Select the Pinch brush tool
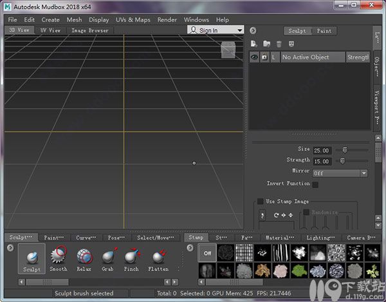The height and width of the screenshot is (302, 386). coord(132,259)
